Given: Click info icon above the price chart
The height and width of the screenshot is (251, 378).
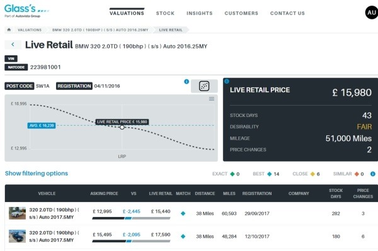Looking at the screenshot, I should [x=186, y=82].
